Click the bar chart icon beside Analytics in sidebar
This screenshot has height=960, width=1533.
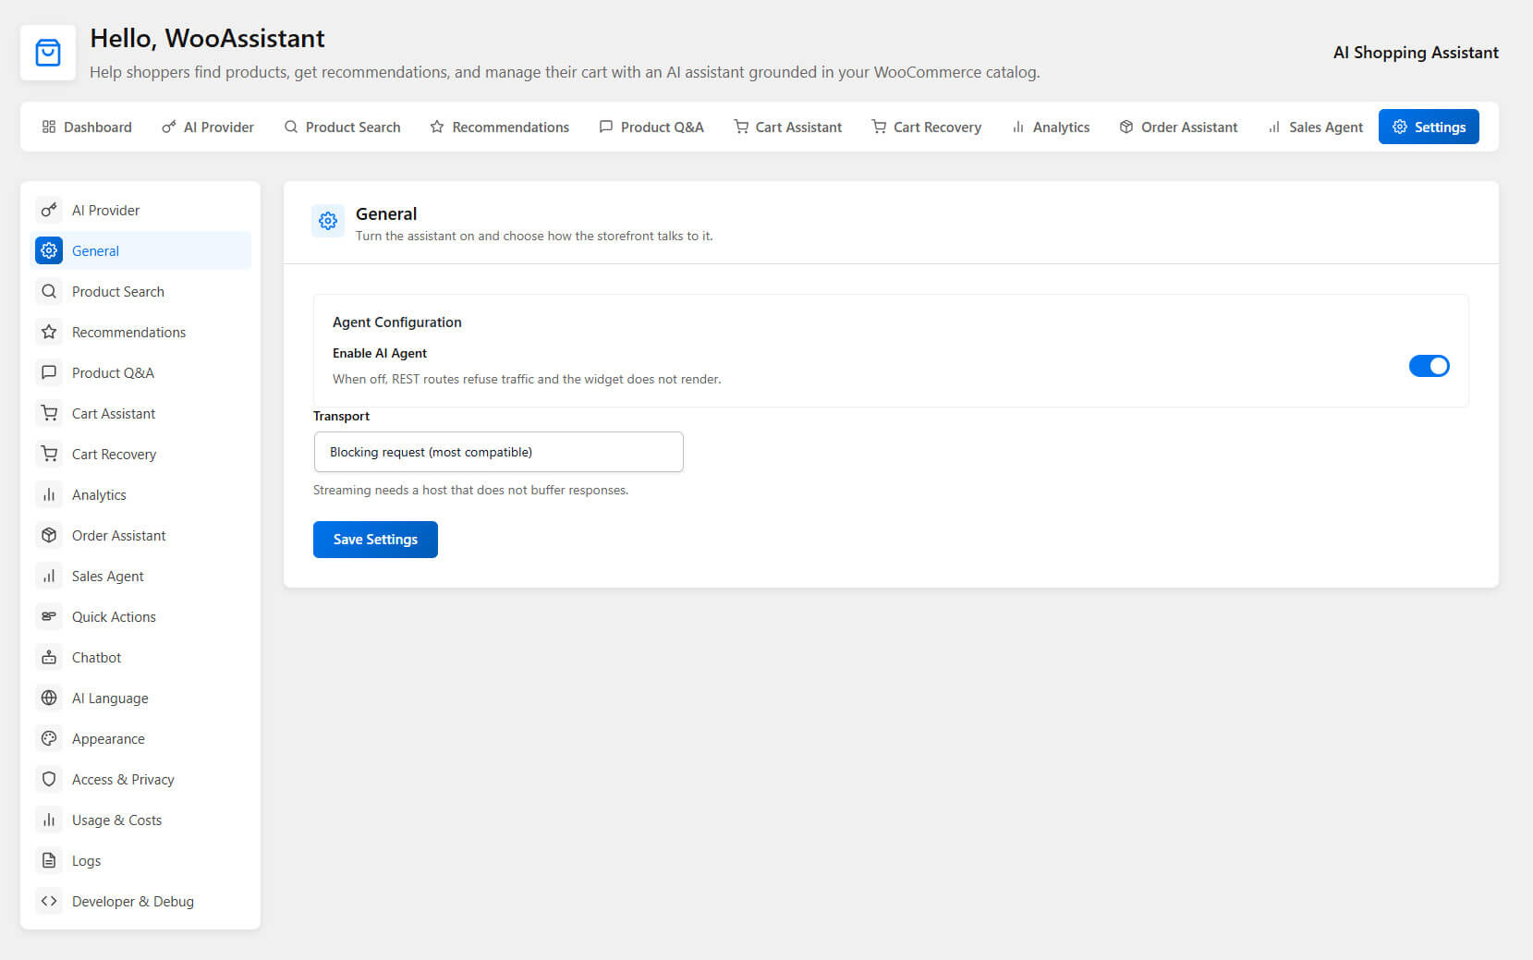coord(49,494)
